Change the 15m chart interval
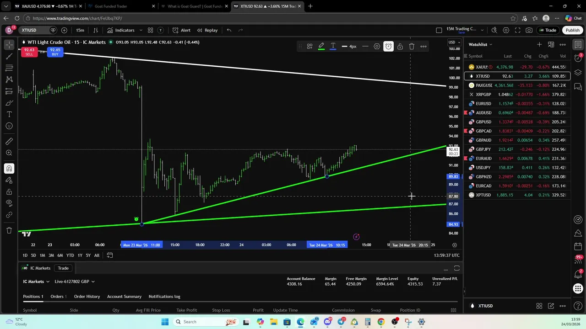Image resolution: width=586 pixels, height=329 pixels. (x=80, y=30)
